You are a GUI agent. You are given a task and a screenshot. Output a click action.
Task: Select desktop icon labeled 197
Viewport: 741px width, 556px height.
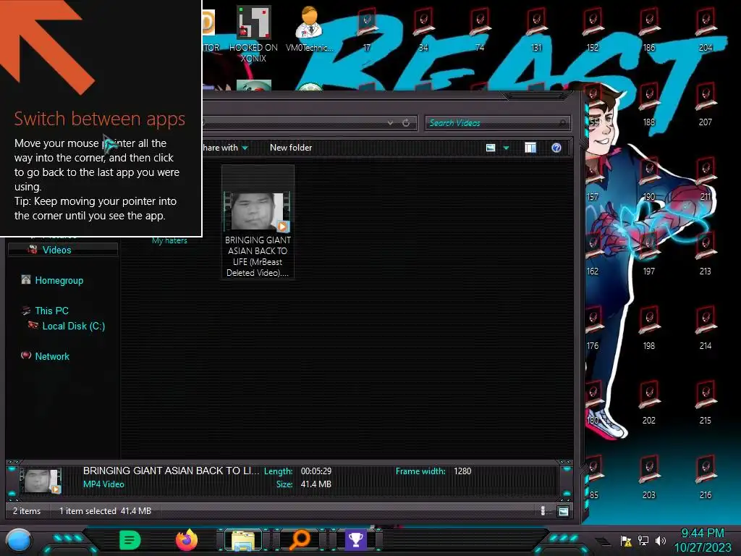pos(649,253)
